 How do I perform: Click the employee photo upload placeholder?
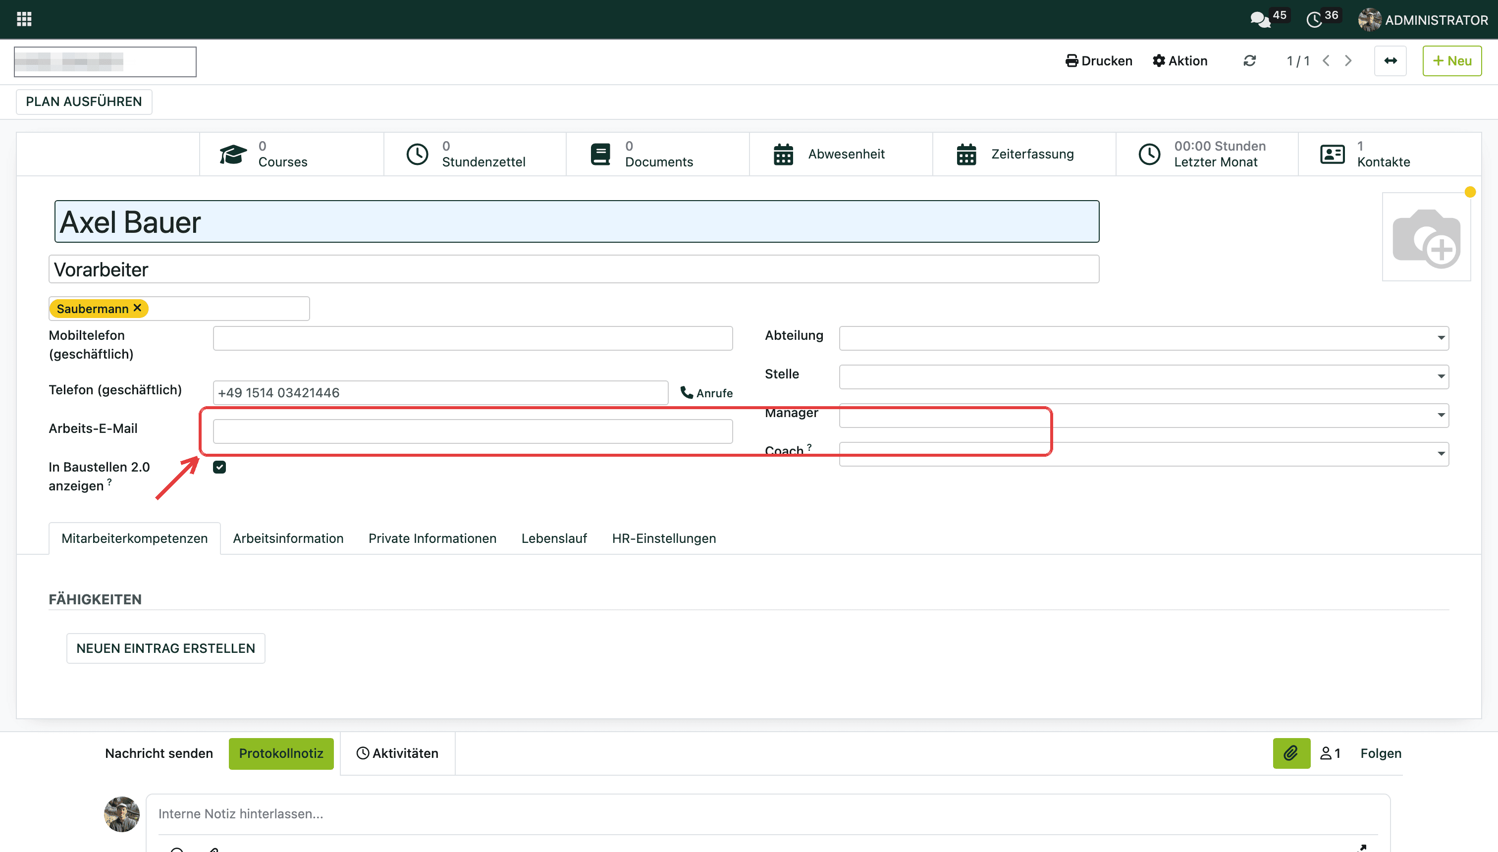pyautogui.click(x=1427, y=237)
